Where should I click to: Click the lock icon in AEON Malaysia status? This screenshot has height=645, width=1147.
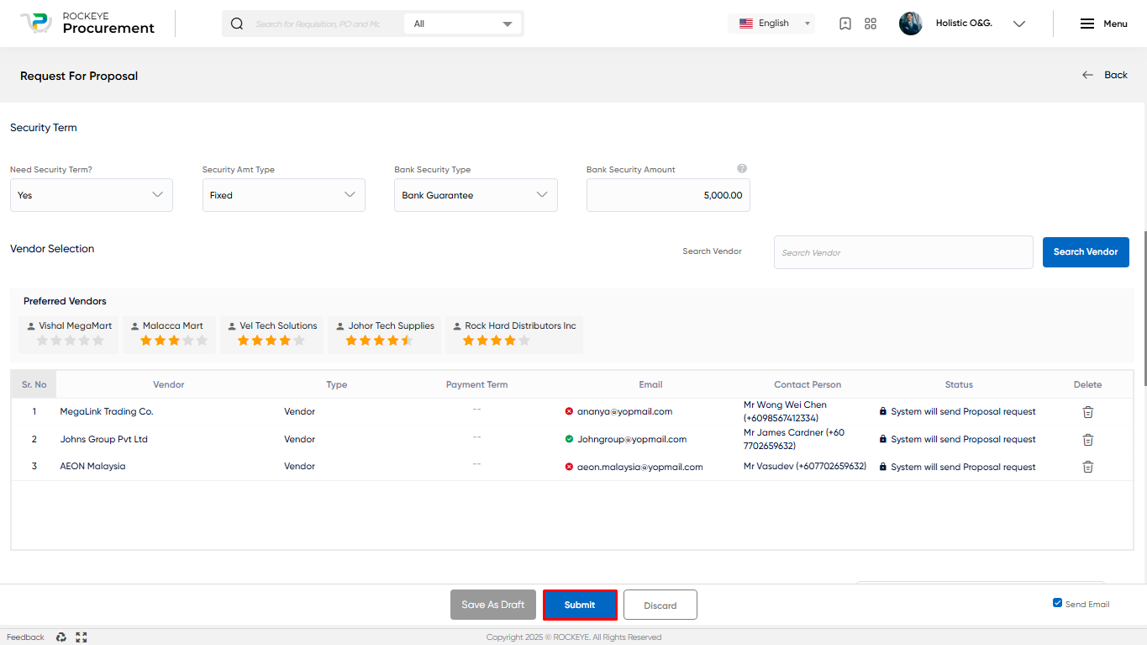click(883, 467)
